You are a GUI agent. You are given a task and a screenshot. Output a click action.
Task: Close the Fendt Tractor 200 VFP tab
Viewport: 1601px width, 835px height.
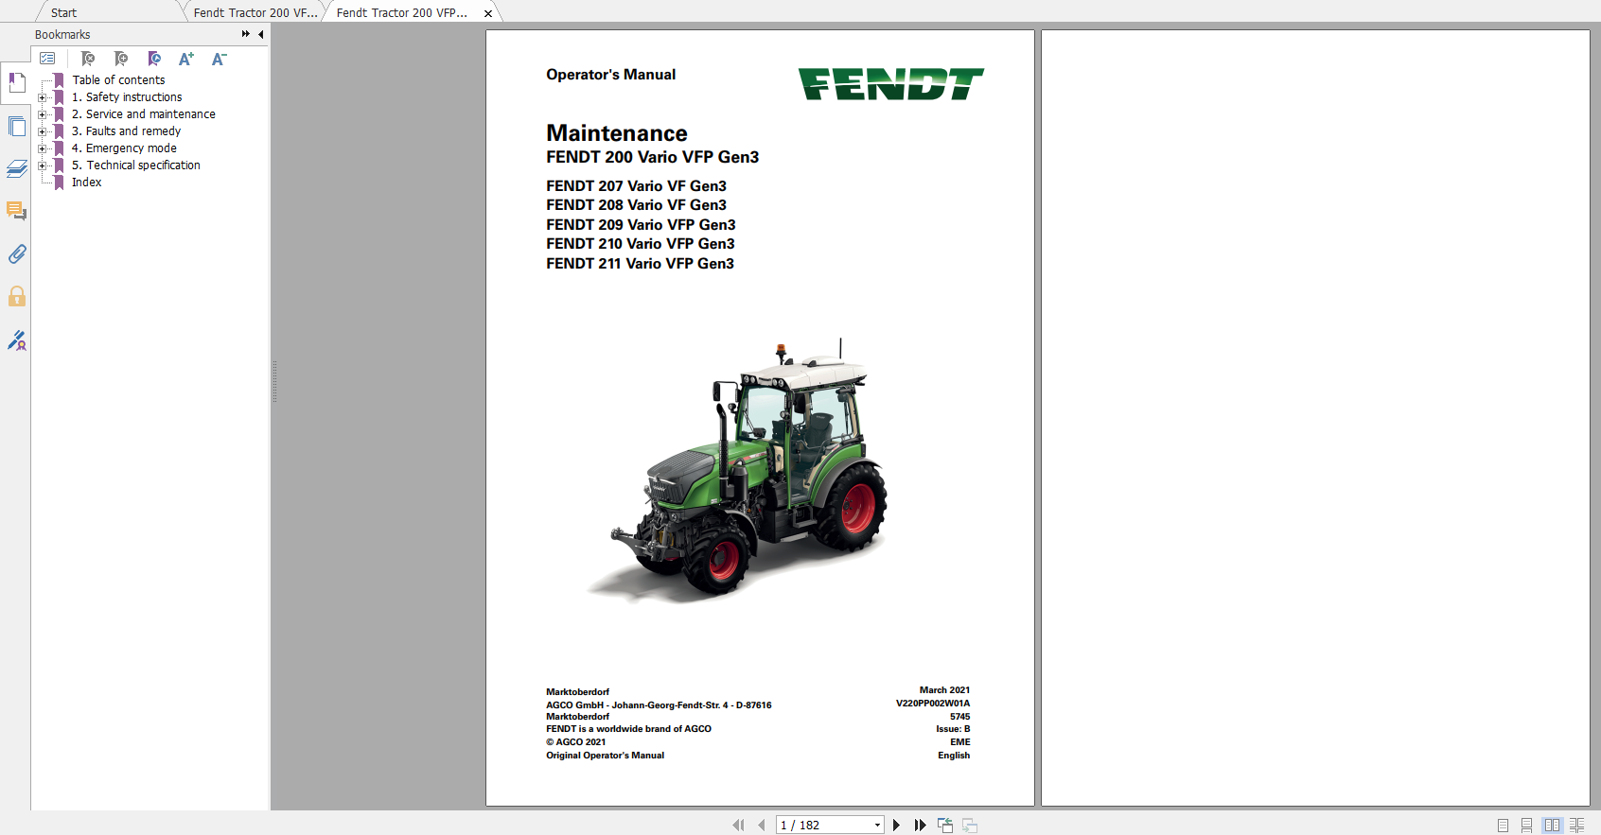click(x=488, y=13)
